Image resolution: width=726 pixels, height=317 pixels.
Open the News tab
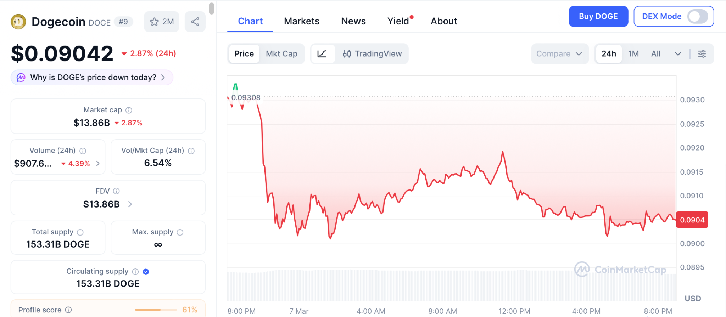353,21
